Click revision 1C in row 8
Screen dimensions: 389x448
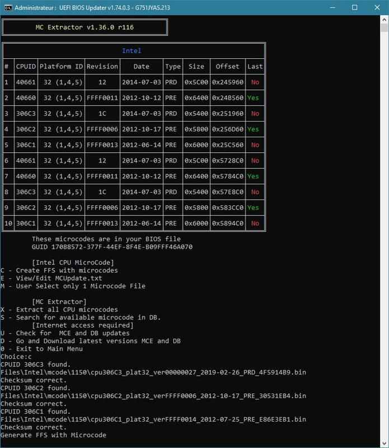pyautogui.click(x=102, y=192)
